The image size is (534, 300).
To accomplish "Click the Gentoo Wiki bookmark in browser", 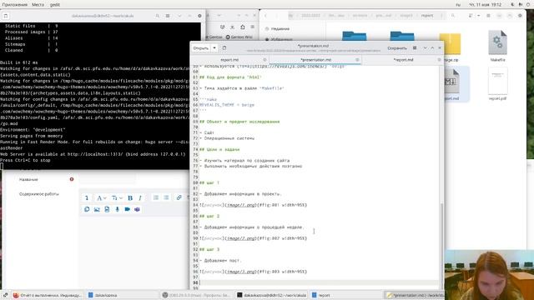I will pyautogui.click(x=239, y=37).
